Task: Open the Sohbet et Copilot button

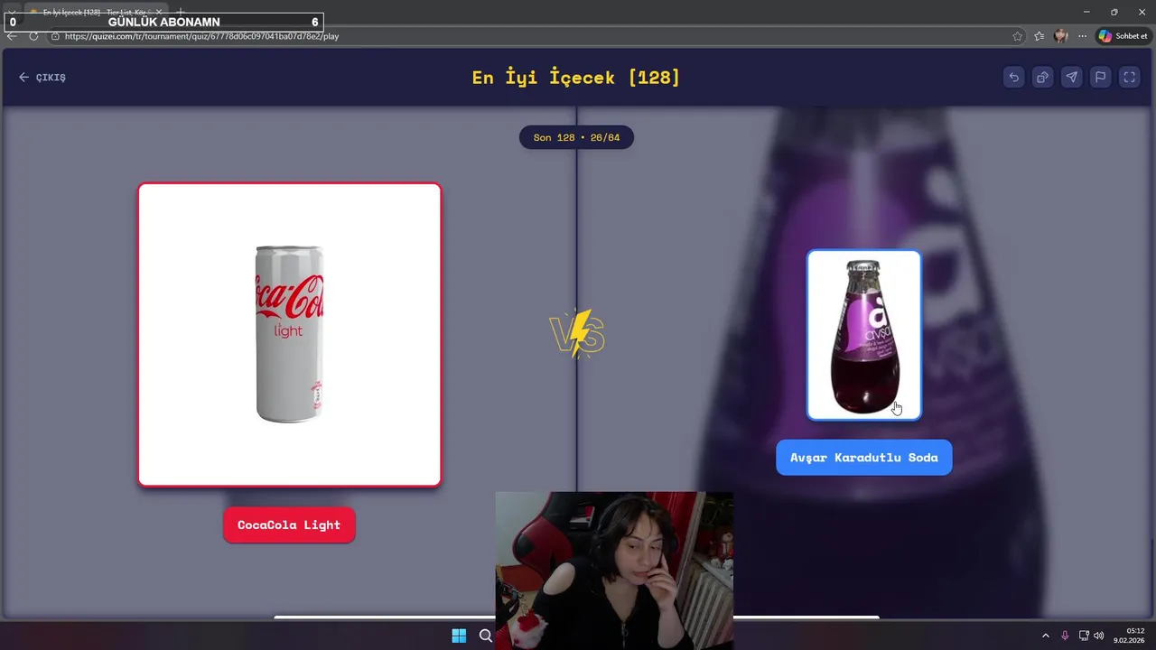Action: (x=1123, y=36)
